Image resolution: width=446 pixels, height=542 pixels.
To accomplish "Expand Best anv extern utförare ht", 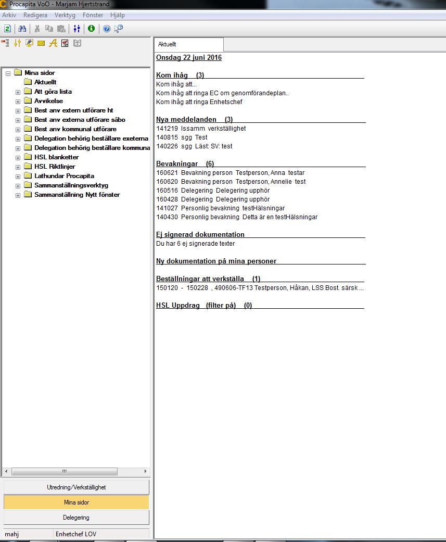I will coord(18,111).
